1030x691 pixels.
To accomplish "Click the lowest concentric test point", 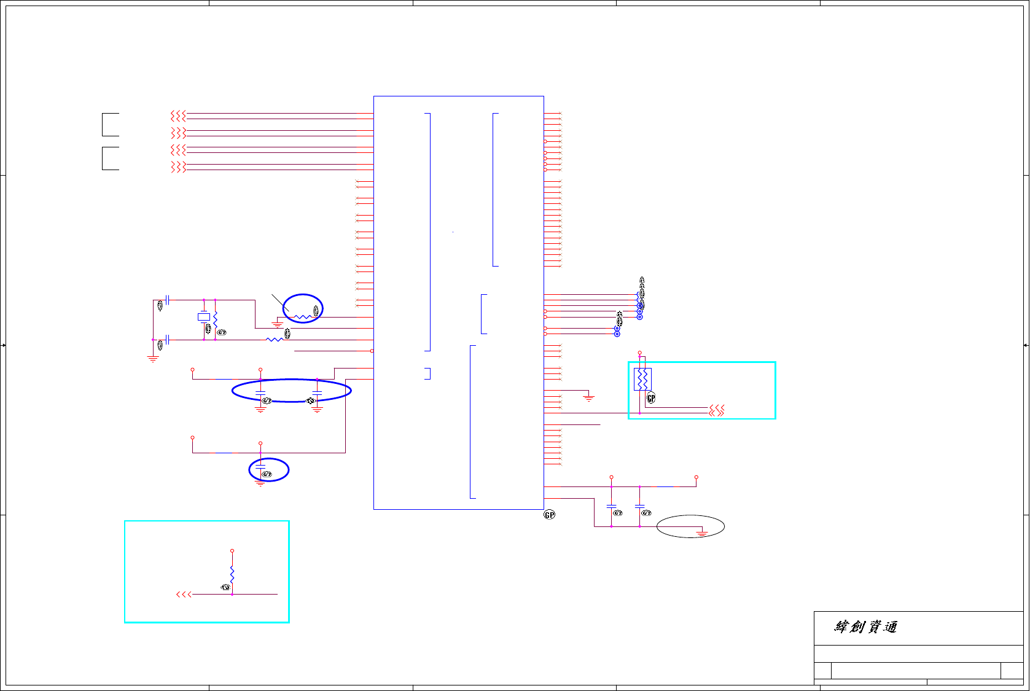I will [x=617, y=334].
